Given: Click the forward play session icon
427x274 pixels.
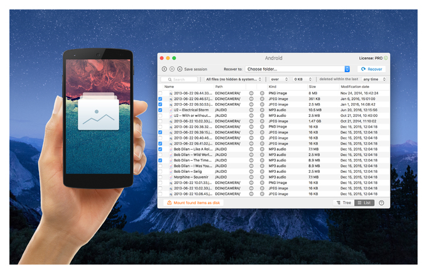Looking at the screenshot, I should pyautogui.click(x=172, y=69).
